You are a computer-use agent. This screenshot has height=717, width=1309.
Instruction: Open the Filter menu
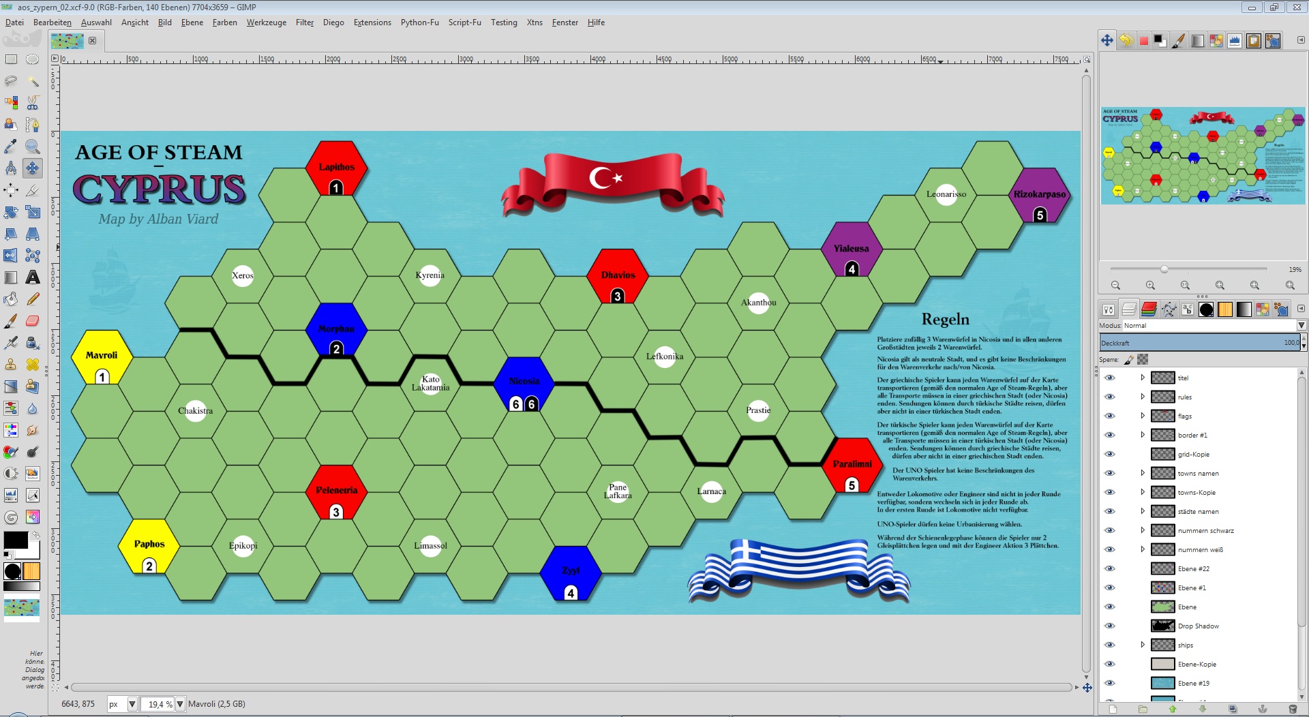point(304,22)
